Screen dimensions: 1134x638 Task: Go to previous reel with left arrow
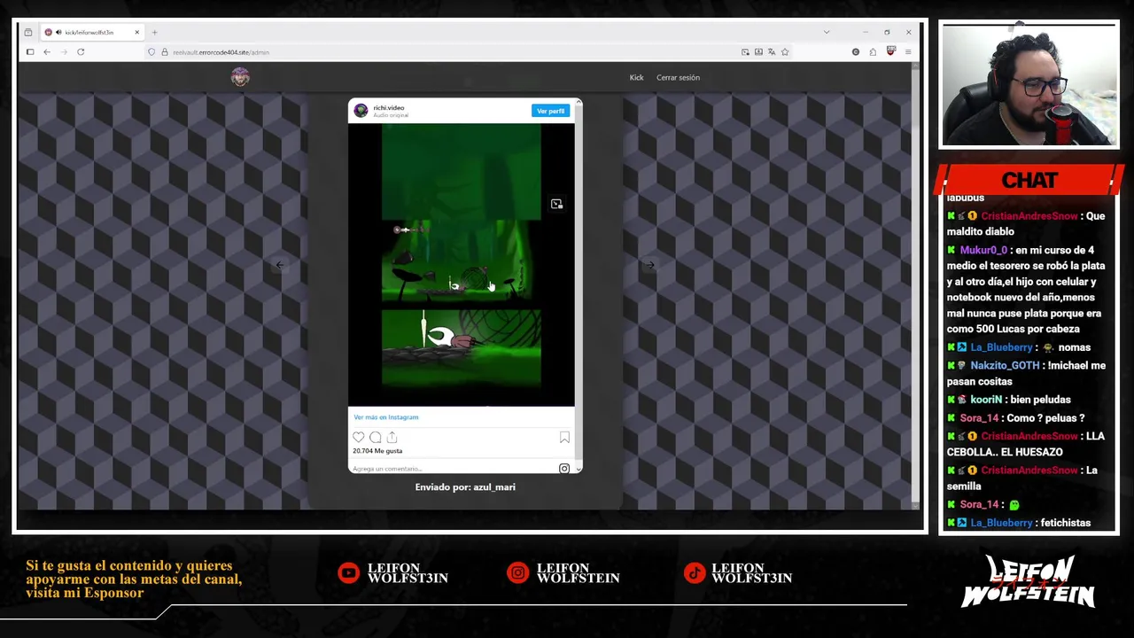click(280, 264)
